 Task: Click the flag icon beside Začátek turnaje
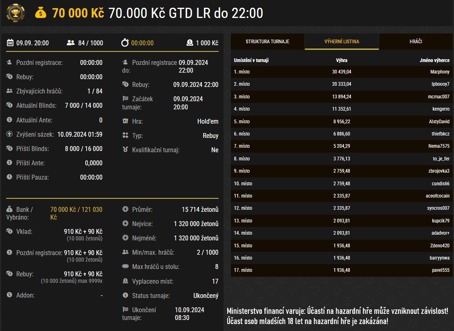click(125, 99)
